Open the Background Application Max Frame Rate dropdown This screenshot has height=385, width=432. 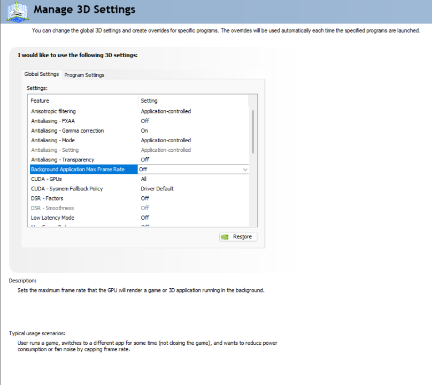point(245,169)
